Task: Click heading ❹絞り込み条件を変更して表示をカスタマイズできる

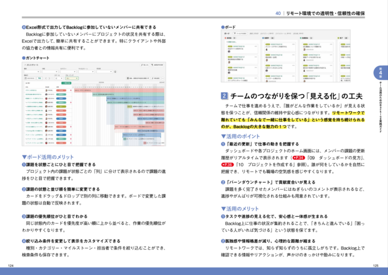Action: pyautogui.click(x=71, y=241)
